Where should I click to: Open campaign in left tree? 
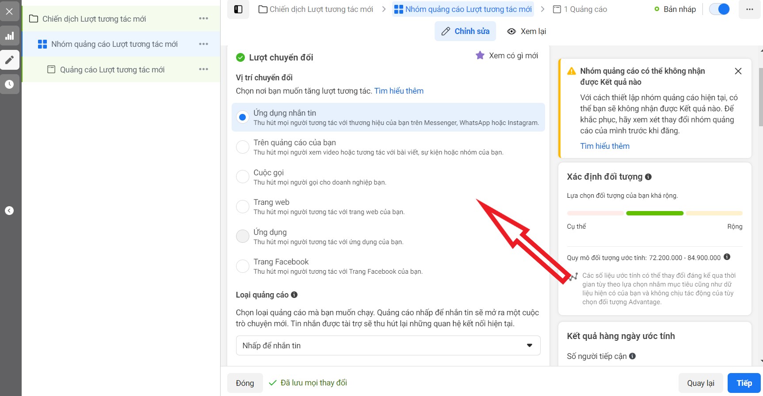point(94,19)
